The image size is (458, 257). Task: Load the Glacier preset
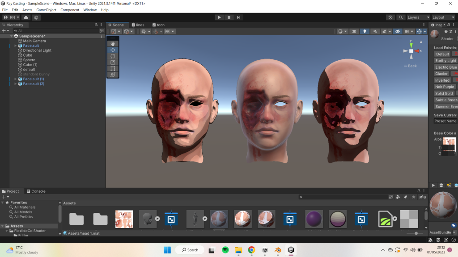click(x=441, y=74)
